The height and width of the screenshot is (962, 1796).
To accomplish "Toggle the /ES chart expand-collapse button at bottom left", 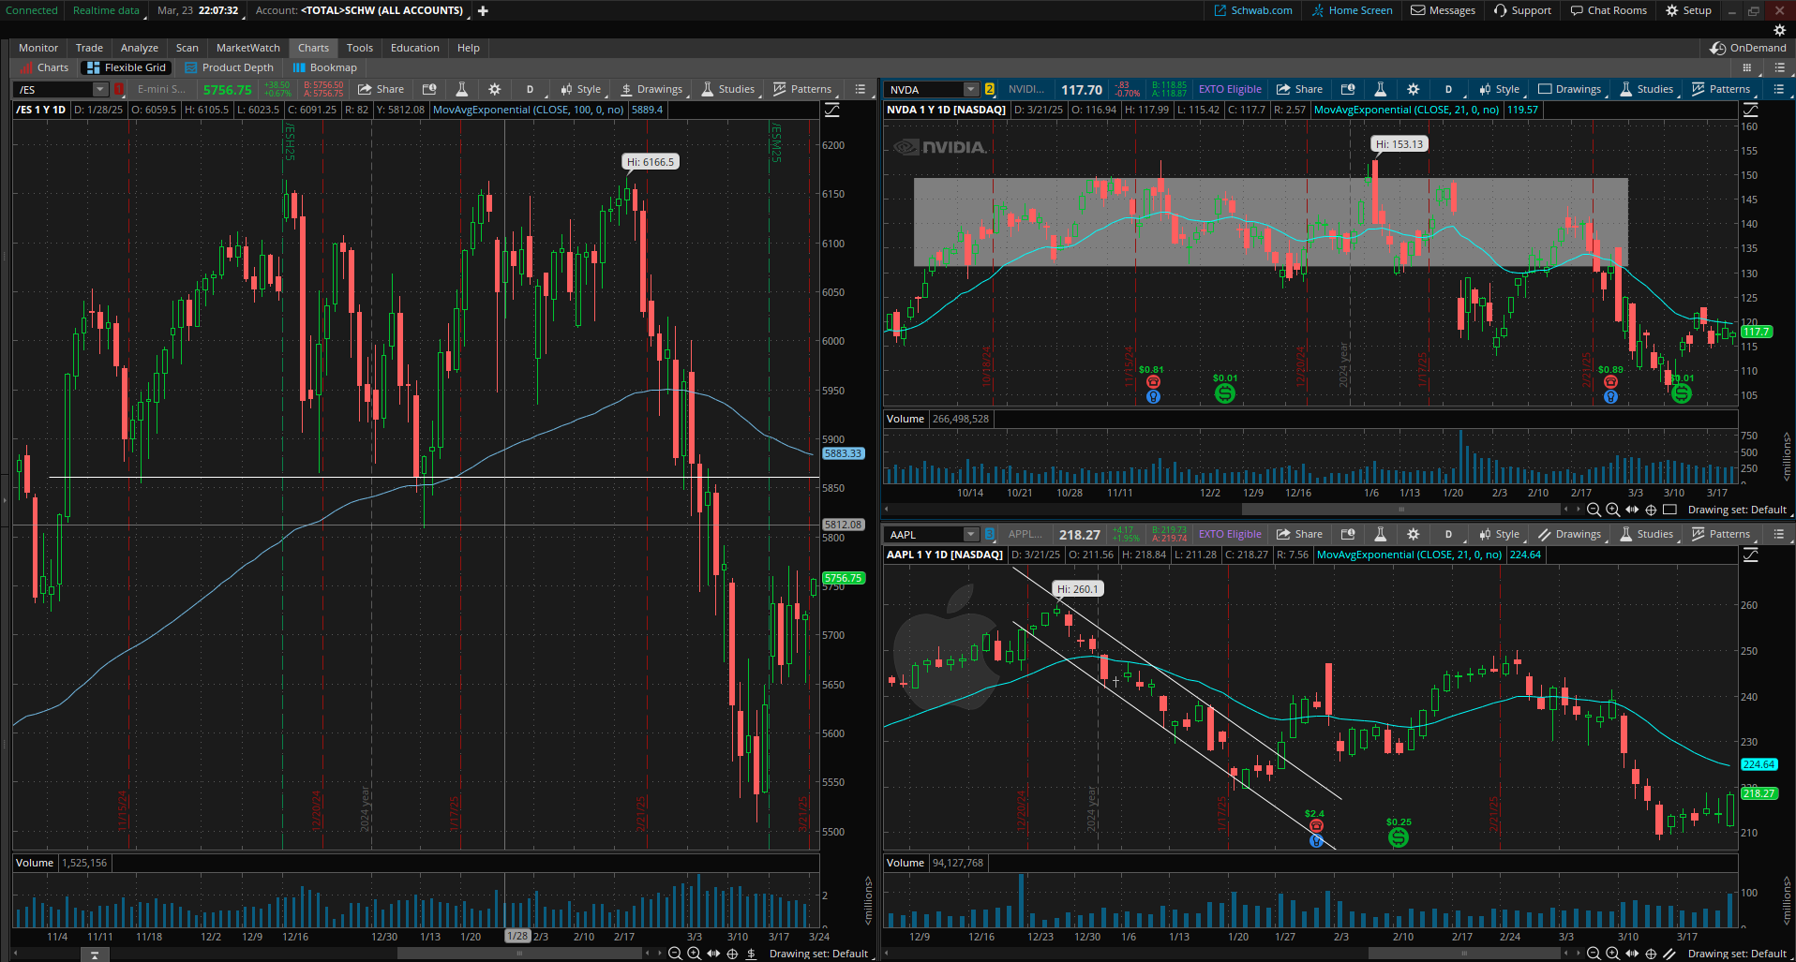I will tap(94, 955).
